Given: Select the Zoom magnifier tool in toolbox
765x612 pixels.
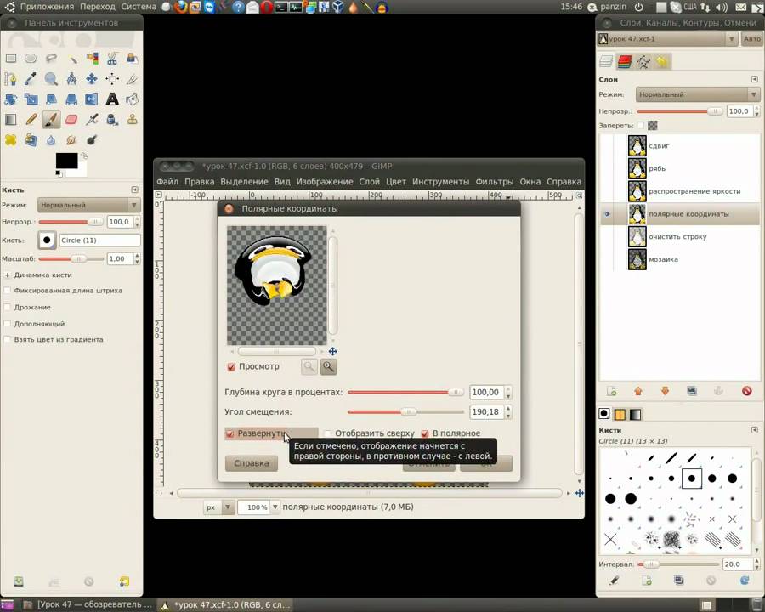Looking at the screenshot, I should [51, 79].
